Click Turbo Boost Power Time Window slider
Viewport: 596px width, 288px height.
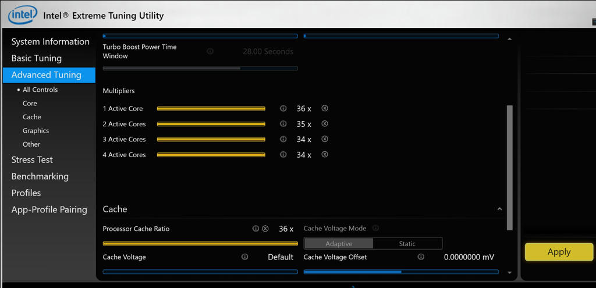click(x=200, y=69)
